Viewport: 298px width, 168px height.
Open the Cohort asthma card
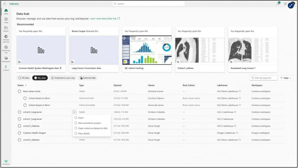(200, 50)
